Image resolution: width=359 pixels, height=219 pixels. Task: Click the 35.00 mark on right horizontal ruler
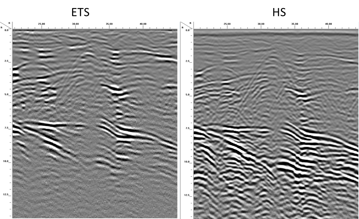coord(295,24)
